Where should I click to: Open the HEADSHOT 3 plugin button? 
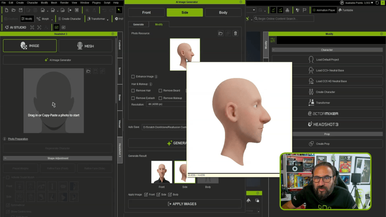tap(327, 124)
